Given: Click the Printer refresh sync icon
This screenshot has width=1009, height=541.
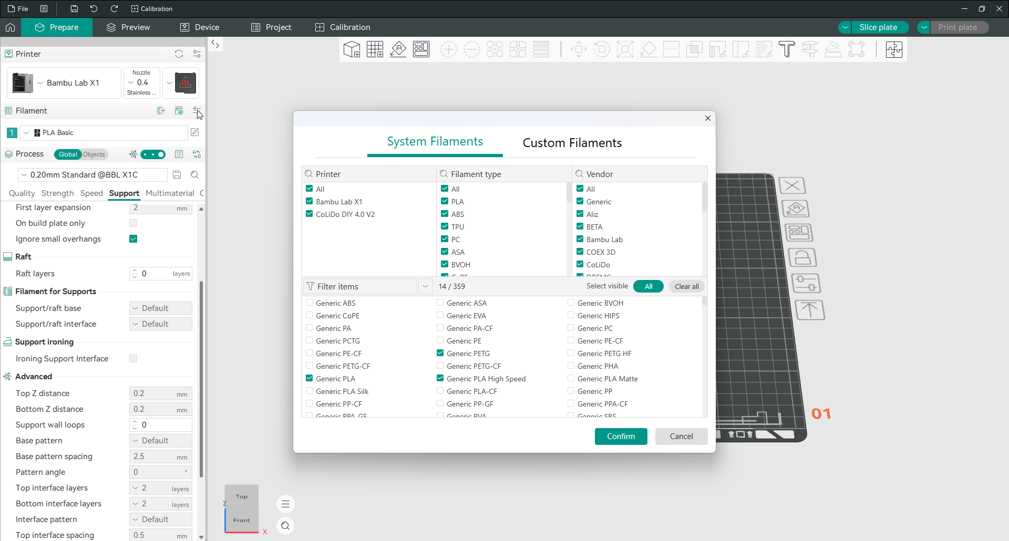Looking at the screenshot, I should pos(179,54).
